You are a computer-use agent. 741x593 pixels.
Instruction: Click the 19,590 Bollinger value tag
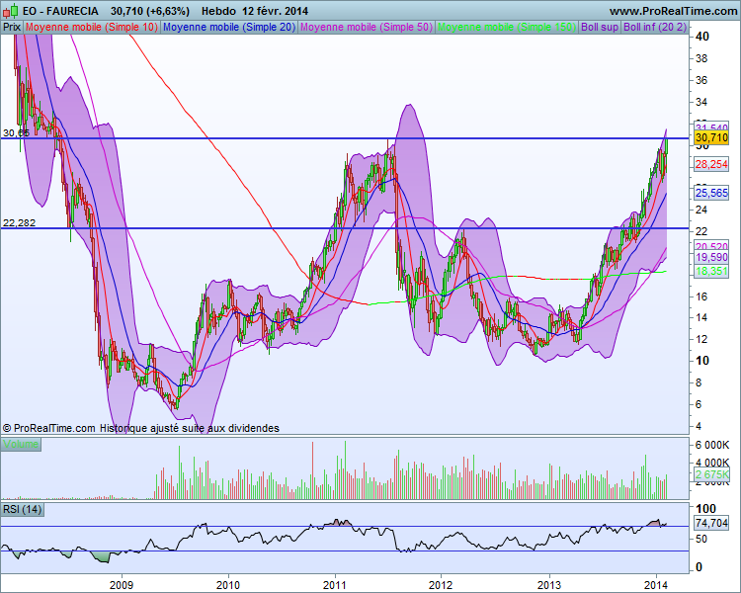tap(711, 258)
